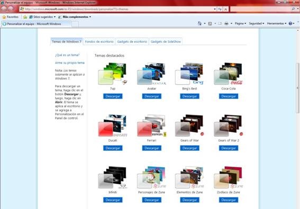This screenshot has width=300, height=209.
Task: Download the Personajes de Zune theme
Action: pyautogui.click(x=152, y=200)
